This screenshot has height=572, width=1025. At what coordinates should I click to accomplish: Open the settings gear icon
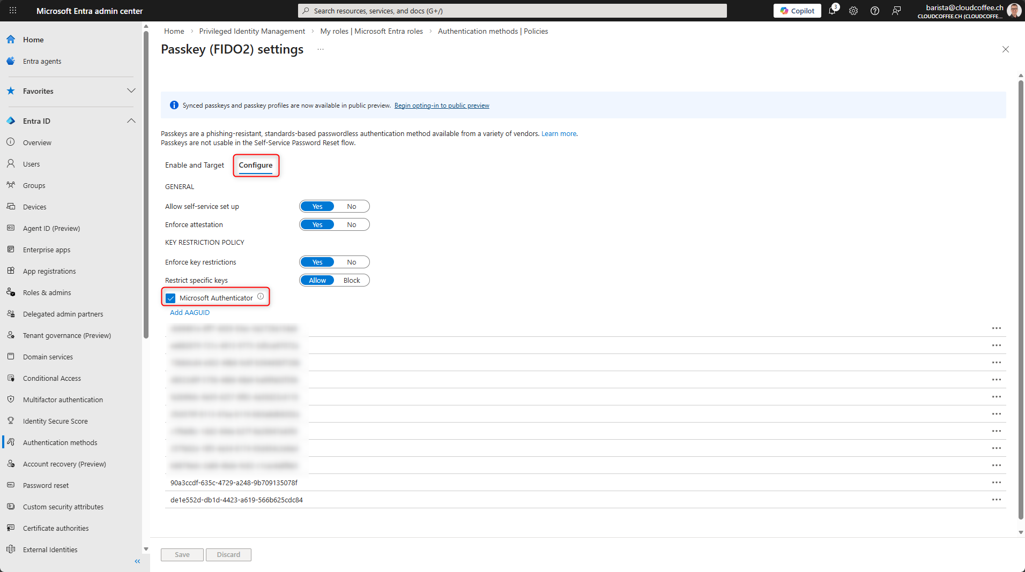853,11
